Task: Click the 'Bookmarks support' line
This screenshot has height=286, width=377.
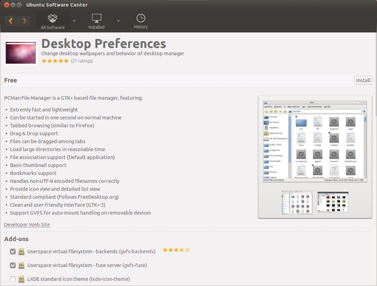Action: pyautogui.click(x=33, y=173)
